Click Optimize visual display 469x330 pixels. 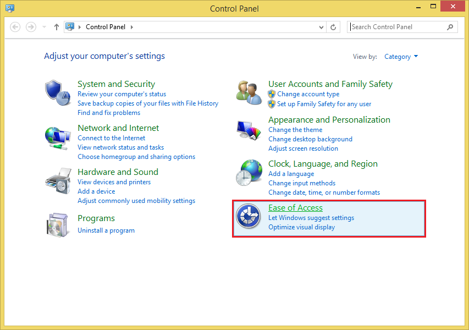[301, 227]
